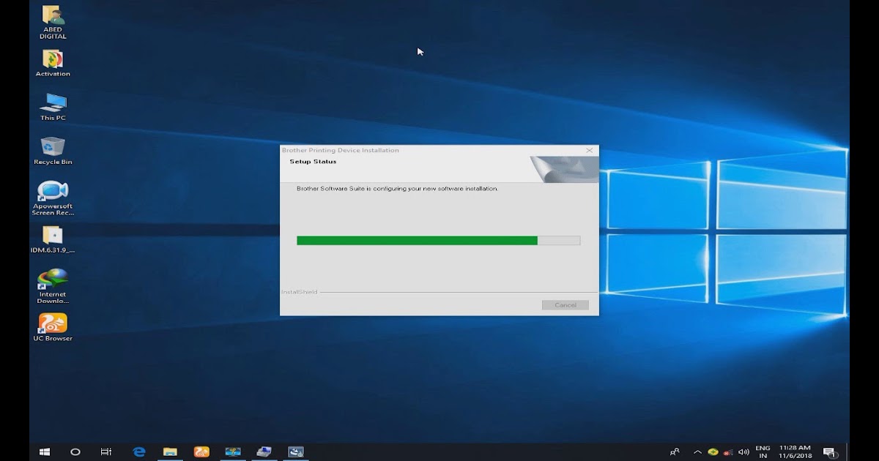Cancel the Brother installation

click(565, 305)
